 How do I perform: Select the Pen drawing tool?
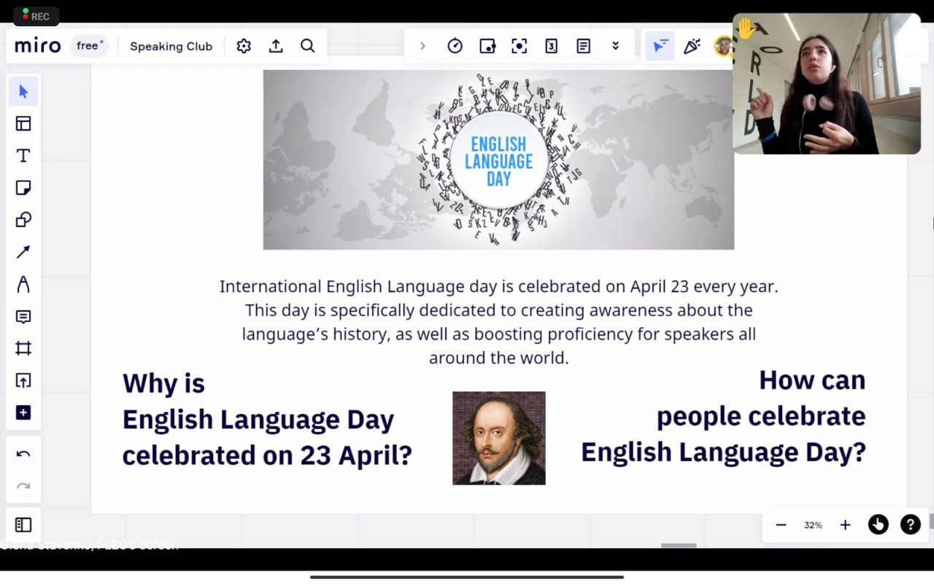[x=23, y=284]
